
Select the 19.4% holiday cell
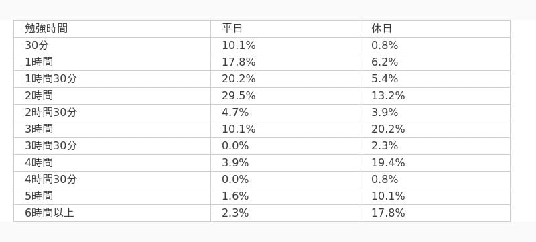click(x=435, y=163)
